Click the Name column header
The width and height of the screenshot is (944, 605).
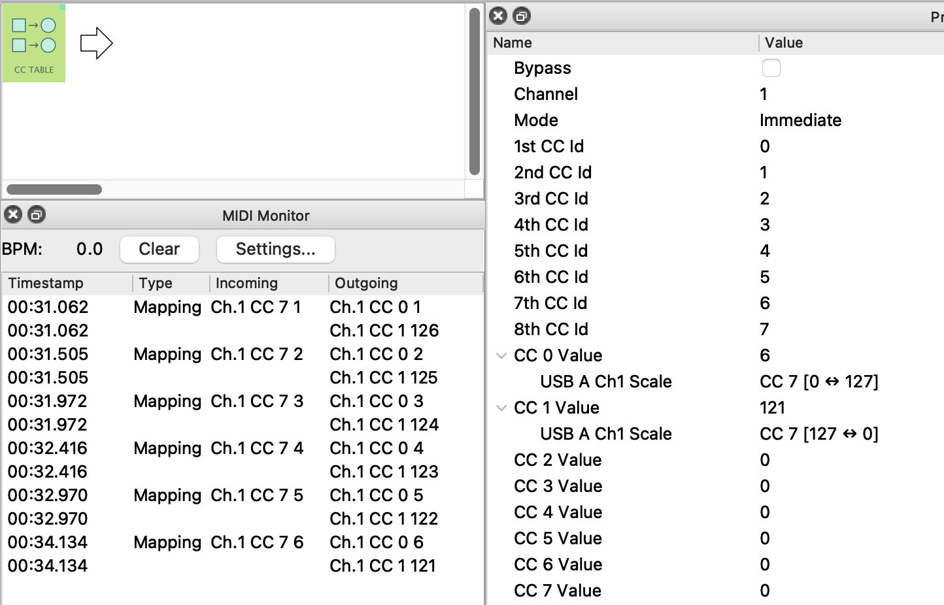point(513,42)
